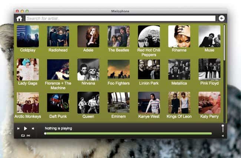The image size is (241, 158).
Task: Select the Daft Punk name label
Action: (x=58, y=117)
